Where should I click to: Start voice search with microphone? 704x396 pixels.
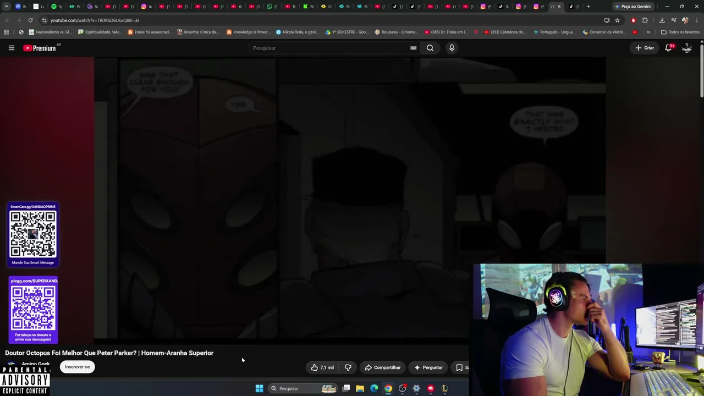coord(452,48)
